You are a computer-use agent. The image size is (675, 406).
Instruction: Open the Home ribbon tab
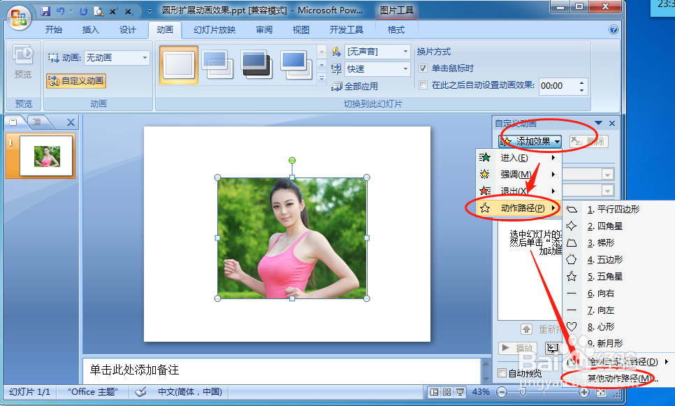[54, 30]
